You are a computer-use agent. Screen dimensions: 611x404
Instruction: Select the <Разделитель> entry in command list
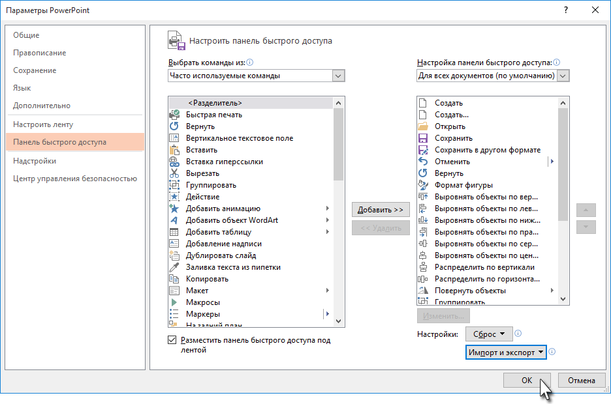pos(251,103)
